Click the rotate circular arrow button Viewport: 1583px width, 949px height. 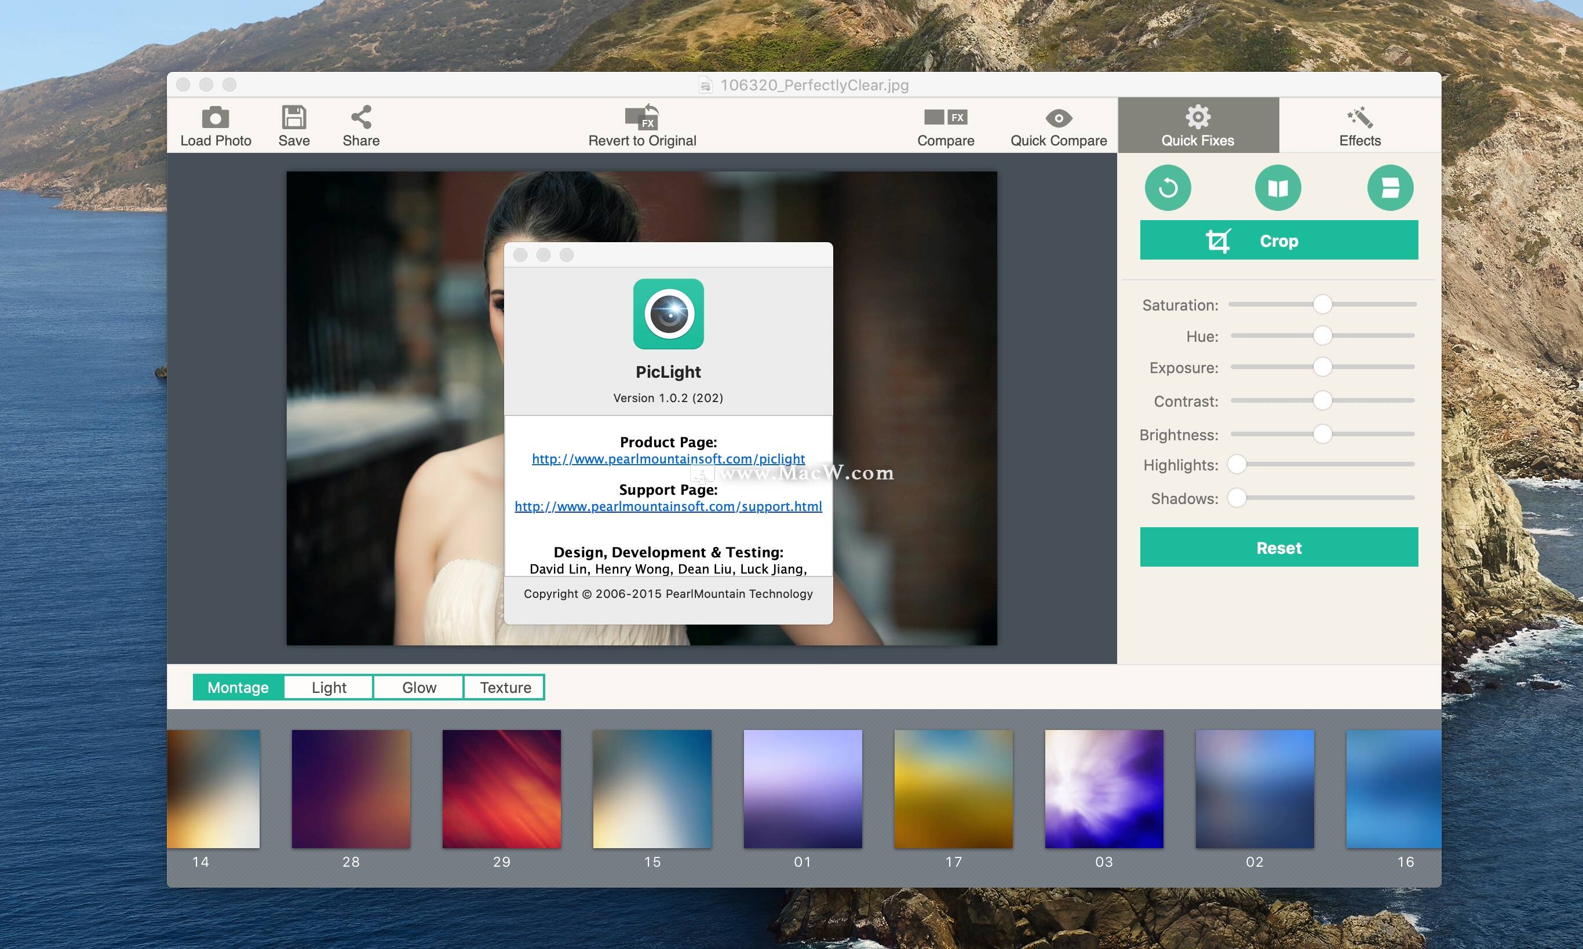[1168, 187]
